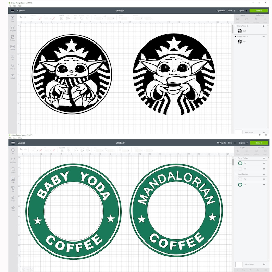The width and height of the screenshot is (272, 272).
Task: Open Explore machine dropdown in lower window
Action: pyautogui.click(x=243, y=143)
